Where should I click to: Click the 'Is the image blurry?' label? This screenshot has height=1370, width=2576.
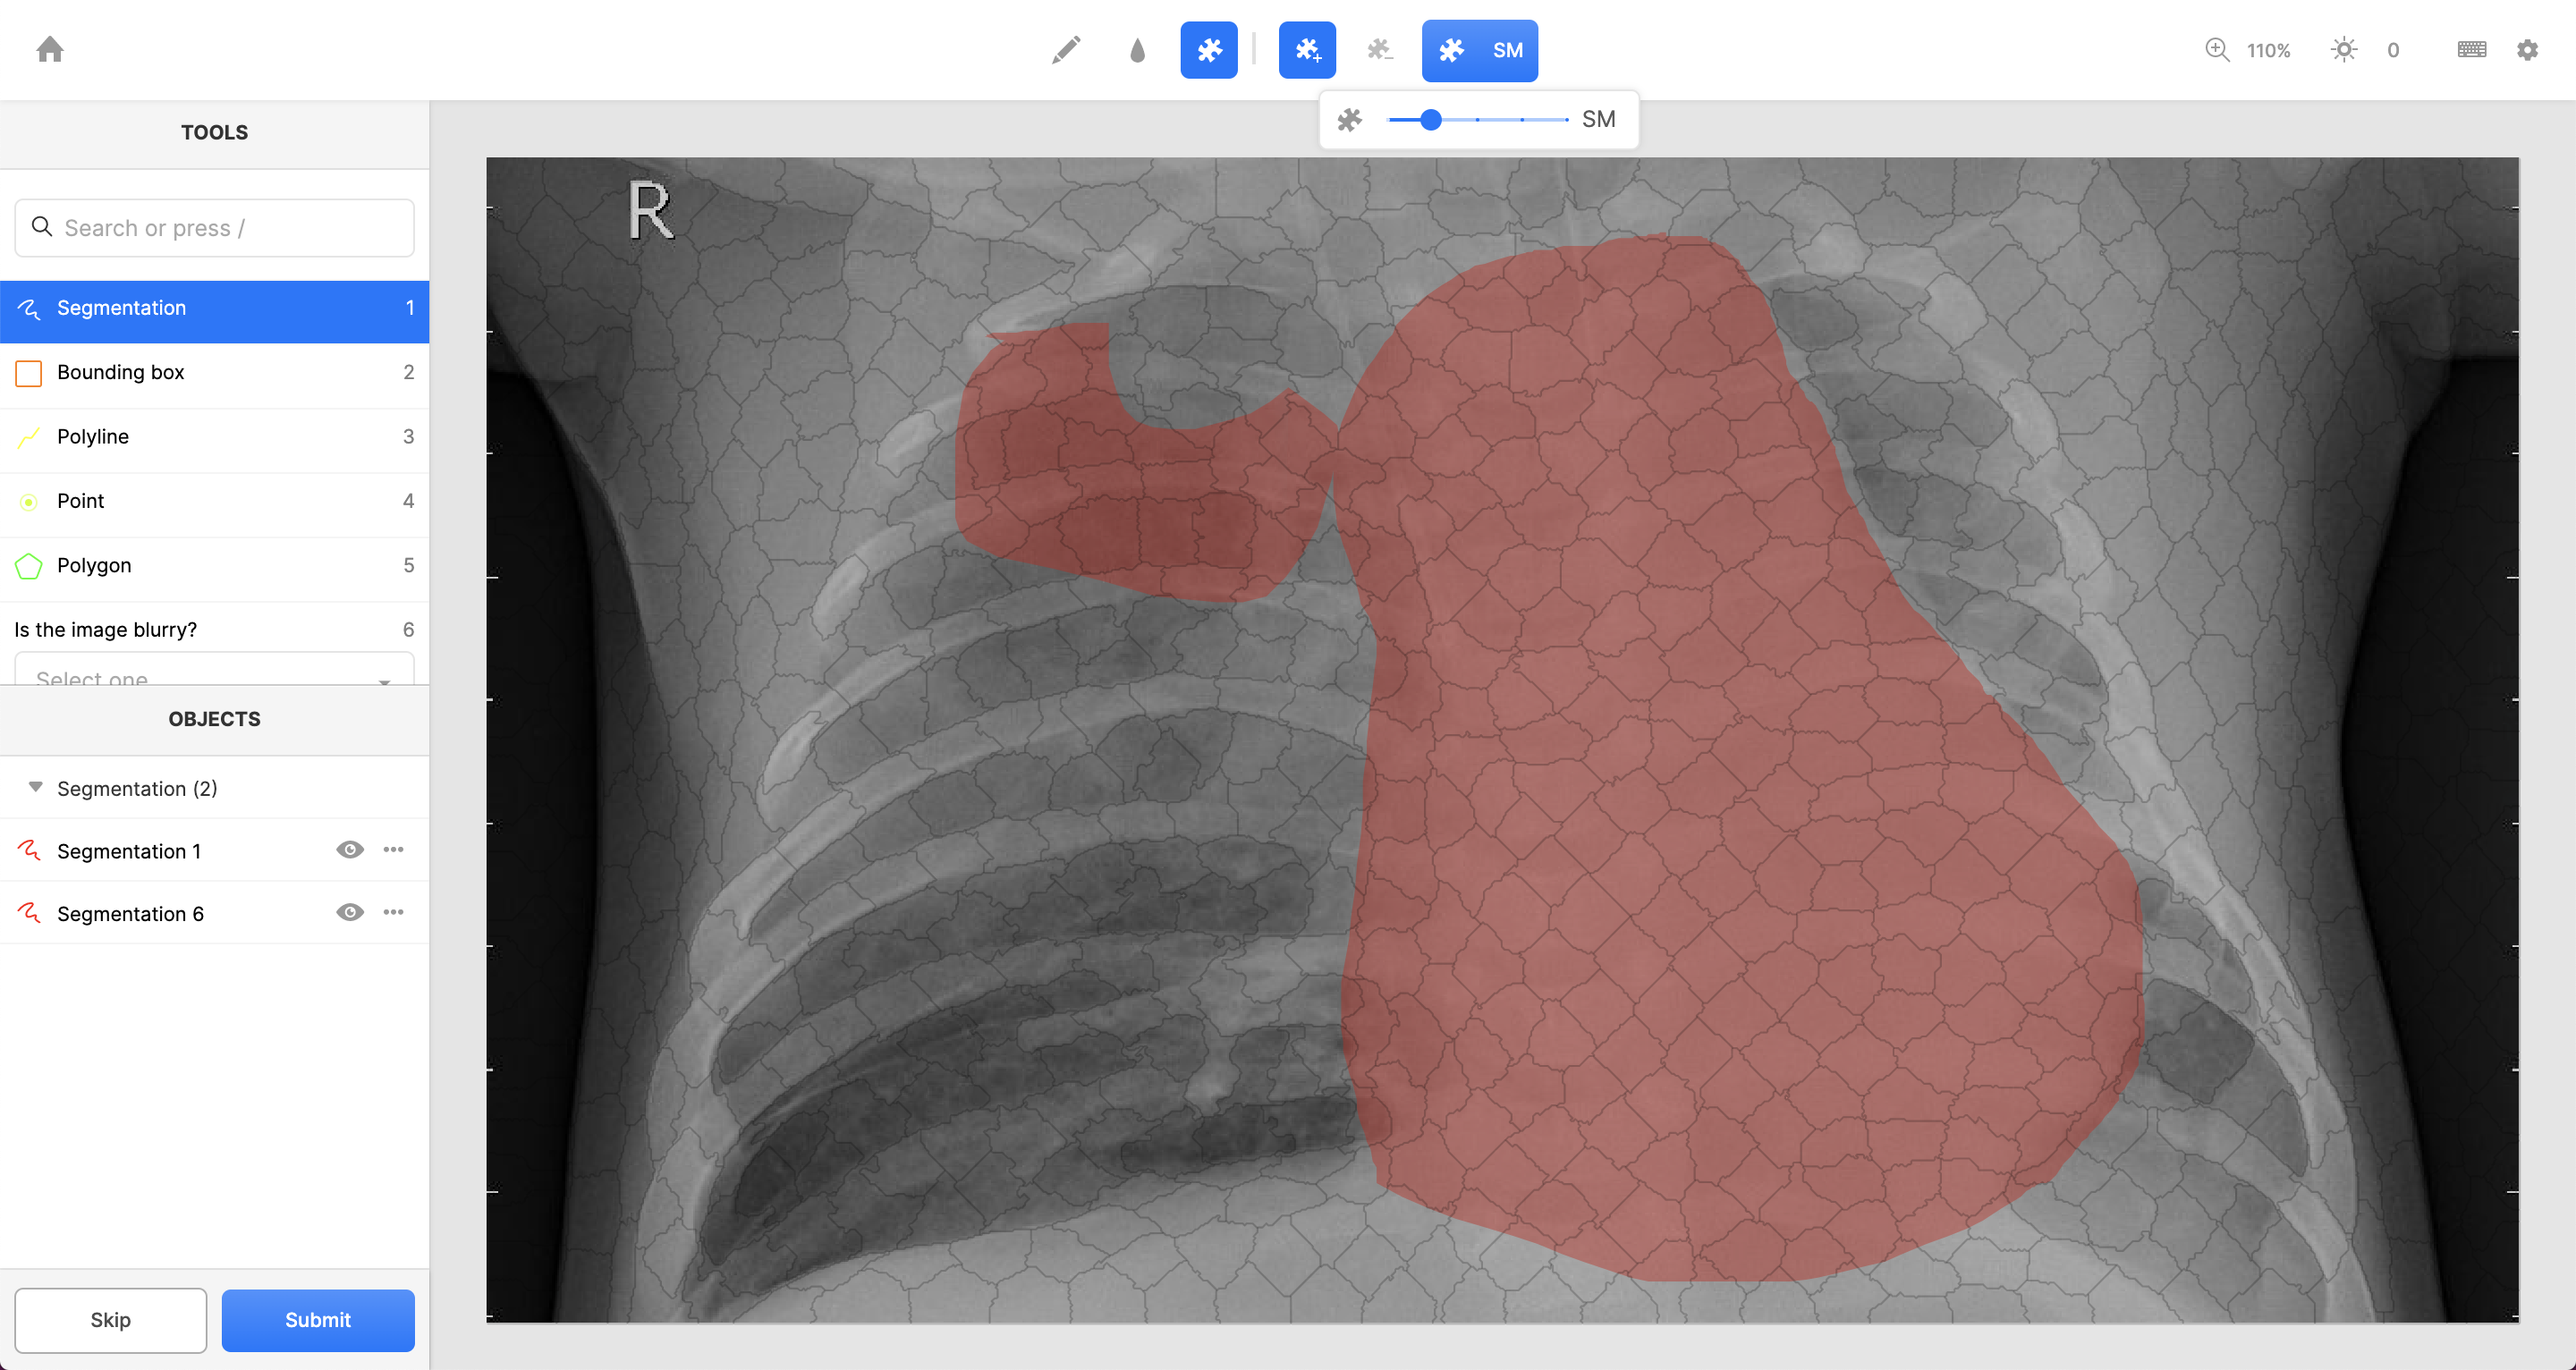(105, 630)
